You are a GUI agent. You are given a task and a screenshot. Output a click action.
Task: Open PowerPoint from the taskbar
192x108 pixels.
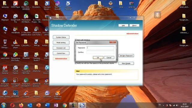[38, 105]
